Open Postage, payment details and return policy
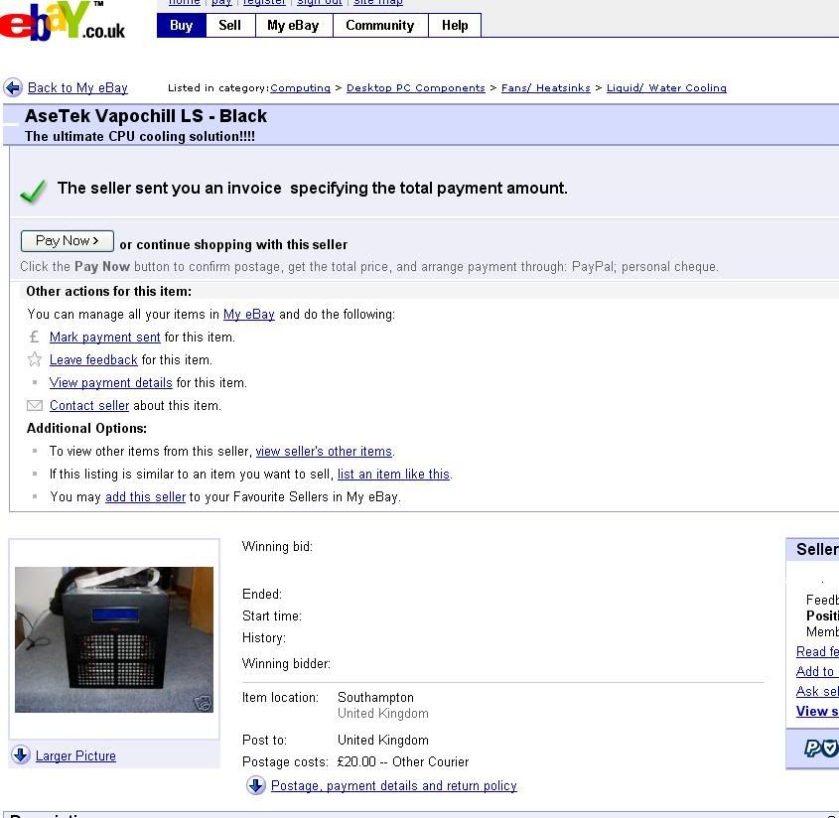The width and height of the screenshot is (839, 818). point(394,786)
